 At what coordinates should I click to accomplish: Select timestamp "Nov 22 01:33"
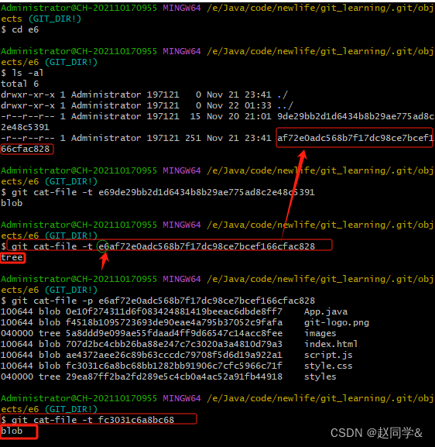(239, 105)
